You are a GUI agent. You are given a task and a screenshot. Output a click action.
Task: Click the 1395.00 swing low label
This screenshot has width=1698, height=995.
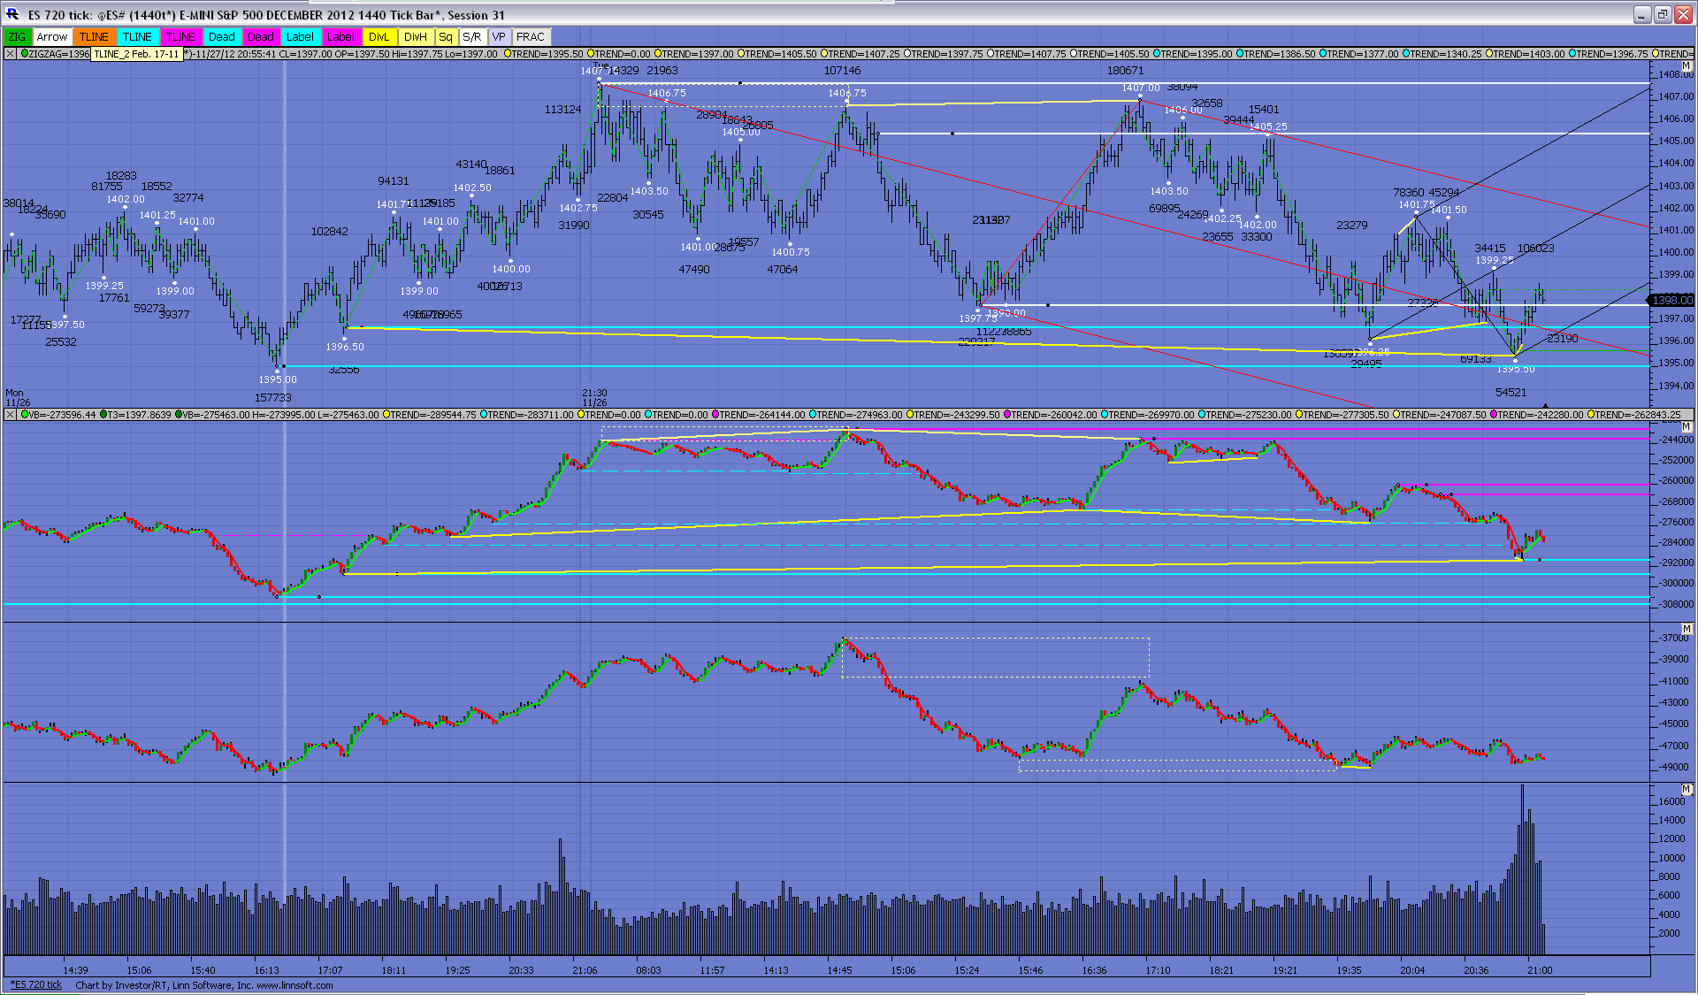click(x=278, y=379)
